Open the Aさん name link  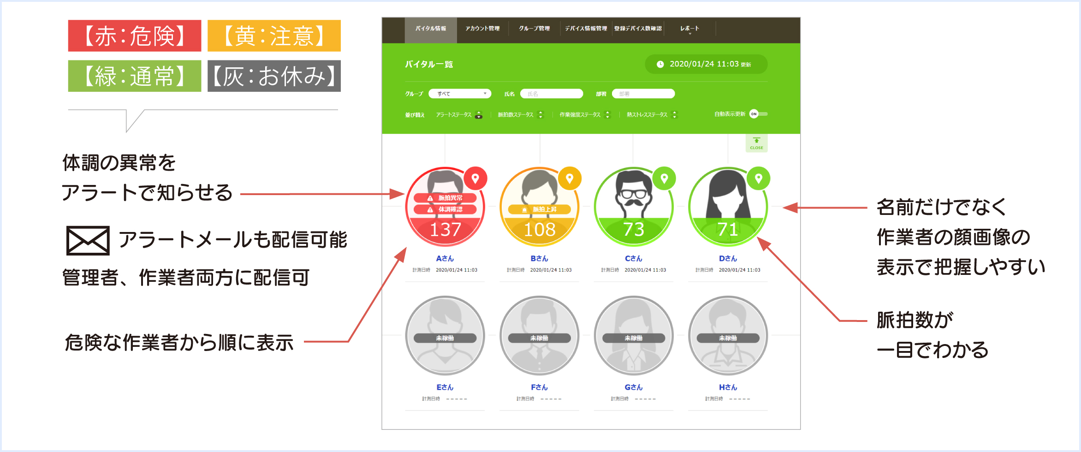point(445,258)
